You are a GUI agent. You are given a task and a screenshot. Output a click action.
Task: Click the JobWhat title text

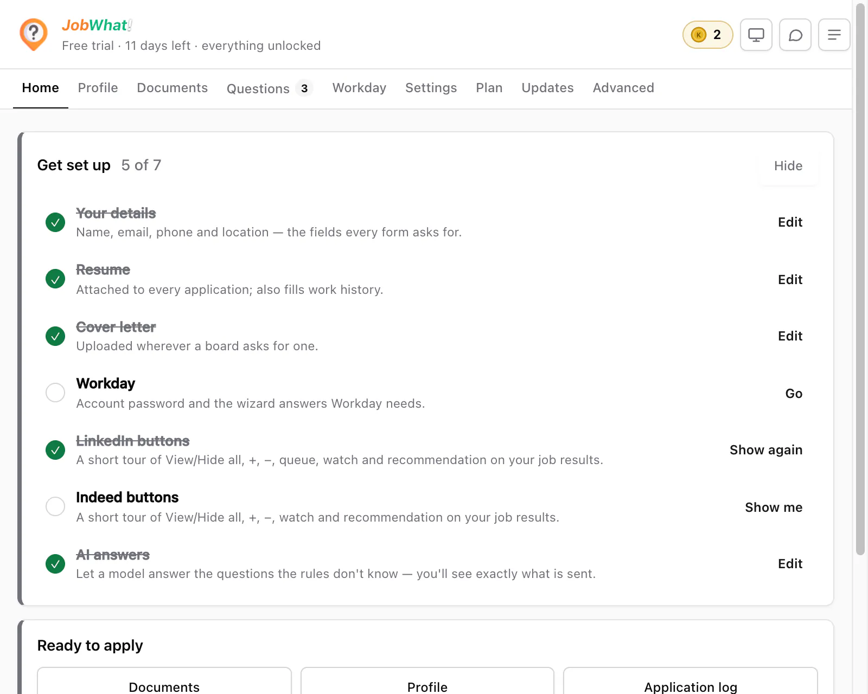[x=97, y=25]
